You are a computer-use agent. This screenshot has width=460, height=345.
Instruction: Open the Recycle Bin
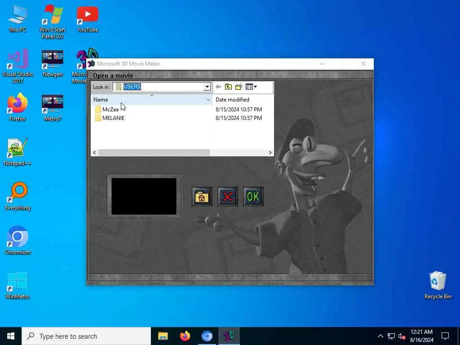point(438,285)
